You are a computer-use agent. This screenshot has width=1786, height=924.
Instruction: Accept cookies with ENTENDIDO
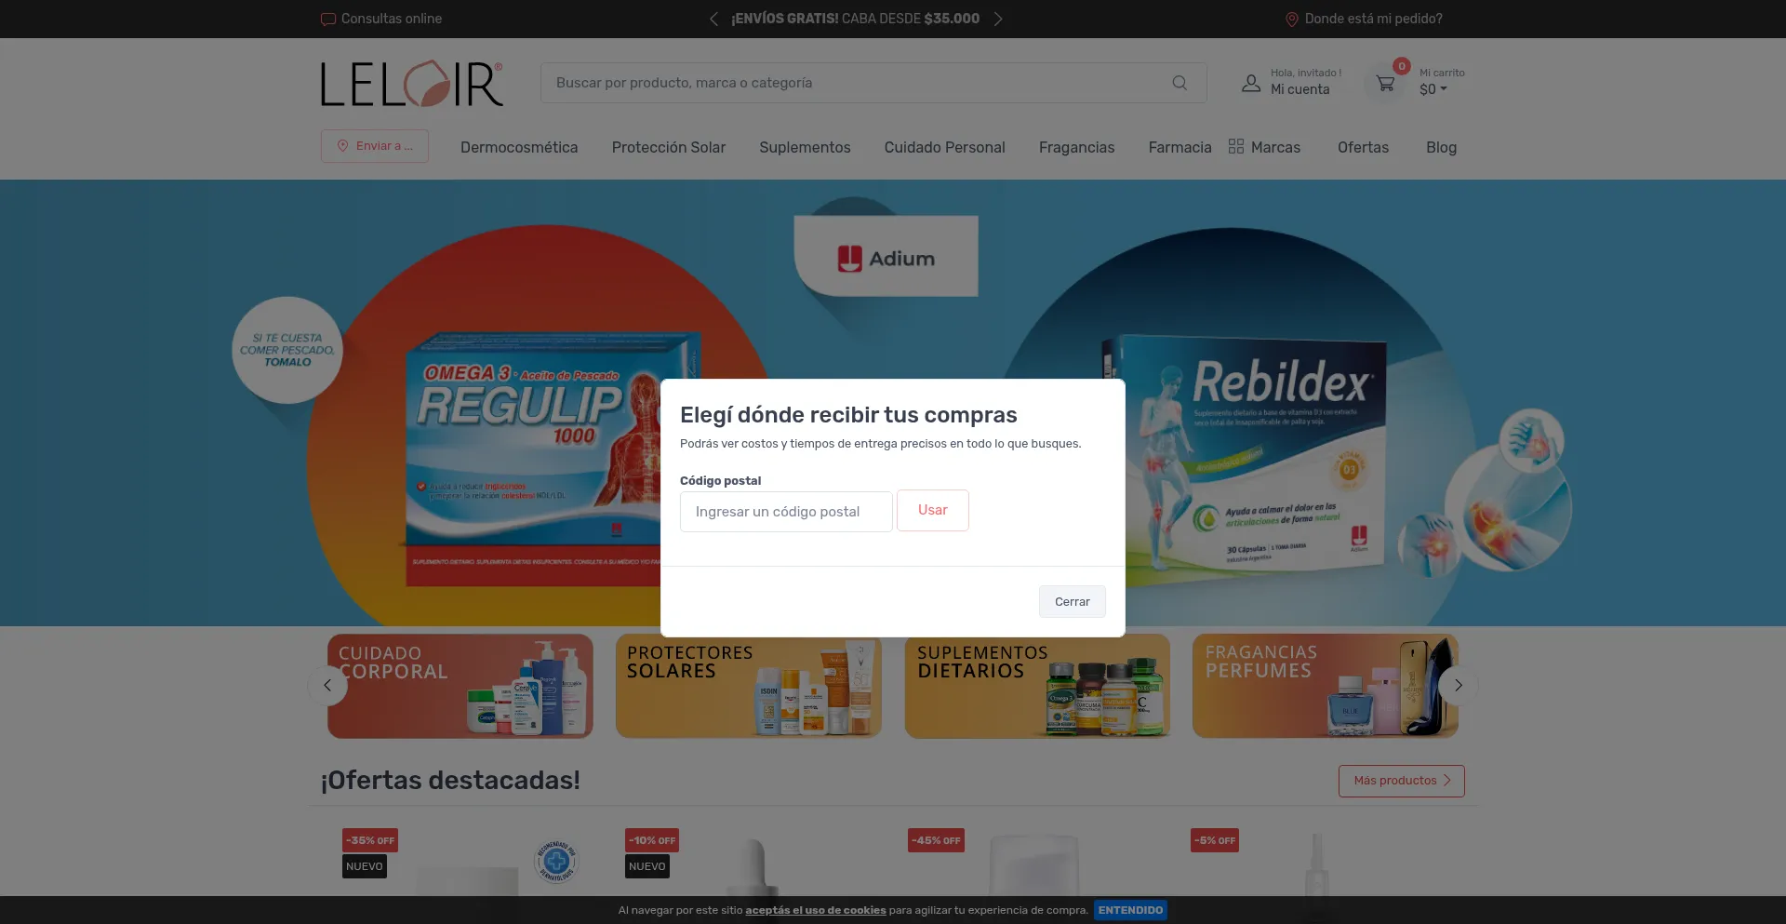[x=1130, y=910]
